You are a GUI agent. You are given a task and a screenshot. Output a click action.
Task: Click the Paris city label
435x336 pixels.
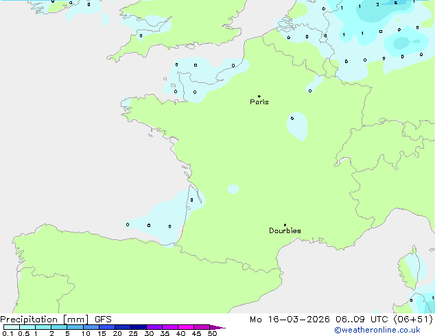point(259,102)
